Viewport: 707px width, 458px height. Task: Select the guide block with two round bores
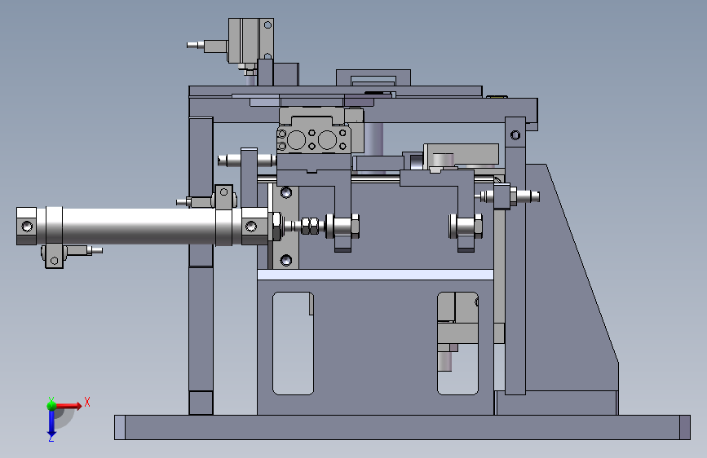tap(313, 139)
